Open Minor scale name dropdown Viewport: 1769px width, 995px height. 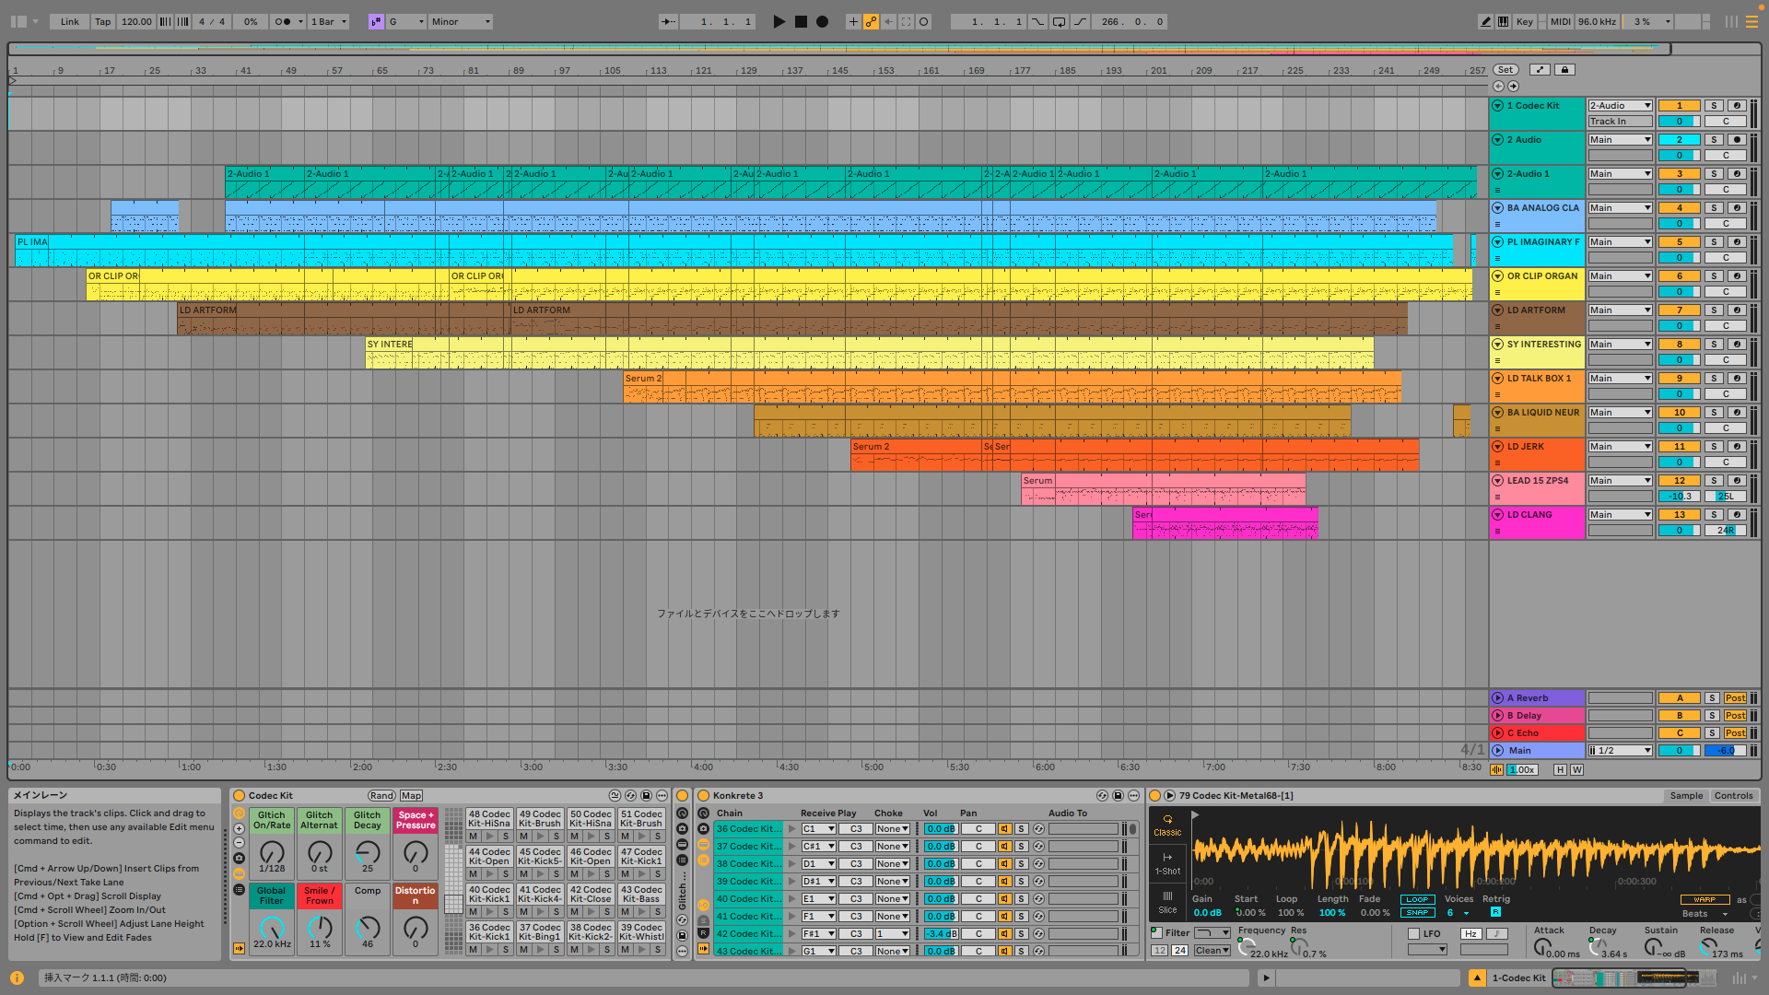coord(461,21)
